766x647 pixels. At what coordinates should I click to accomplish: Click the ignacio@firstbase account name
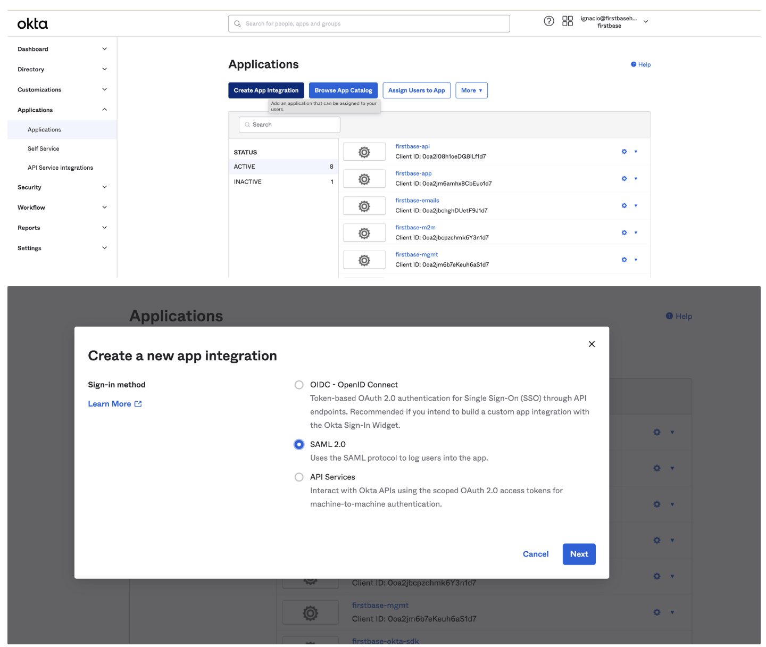coord(609,18)
